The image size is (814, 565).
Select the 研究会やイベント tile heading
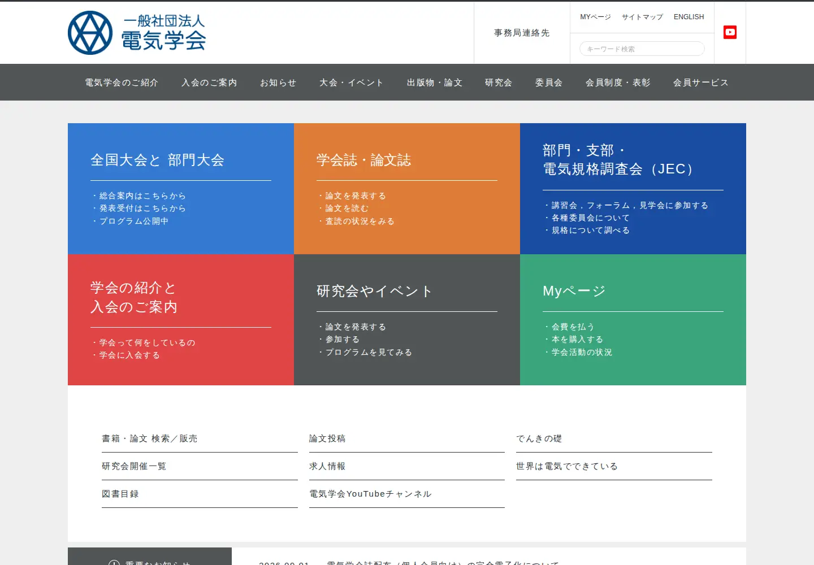[x=375, y=291]
